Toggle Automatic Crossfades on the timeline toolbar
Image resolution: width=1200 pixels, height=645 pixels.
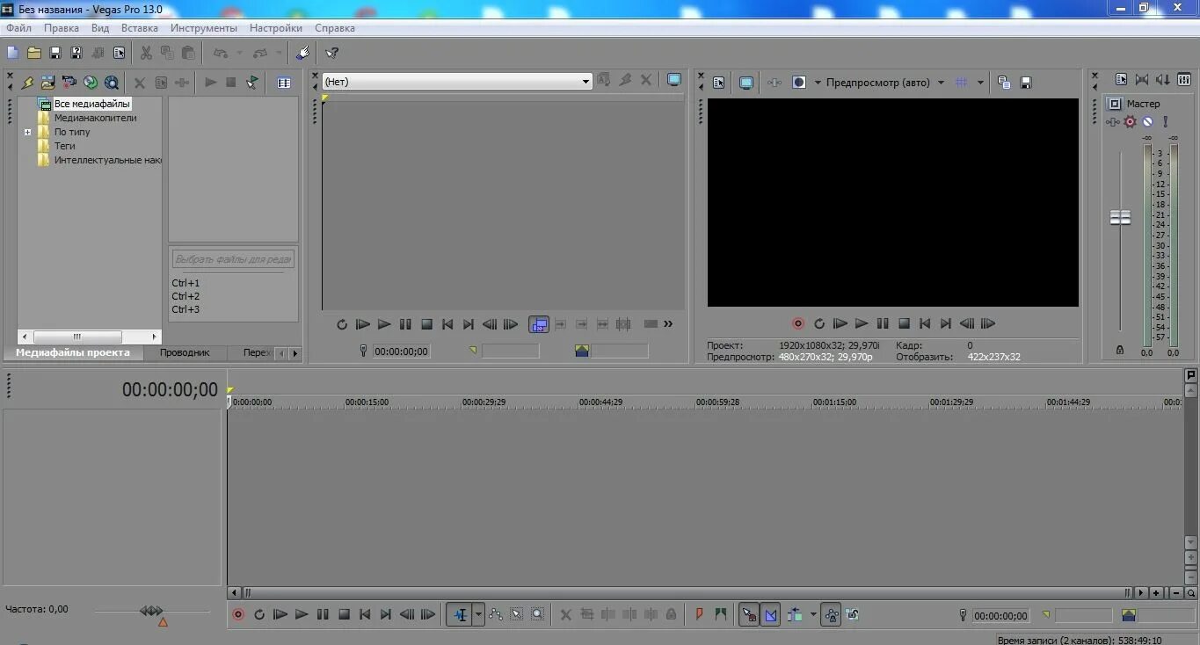[771, 615]
